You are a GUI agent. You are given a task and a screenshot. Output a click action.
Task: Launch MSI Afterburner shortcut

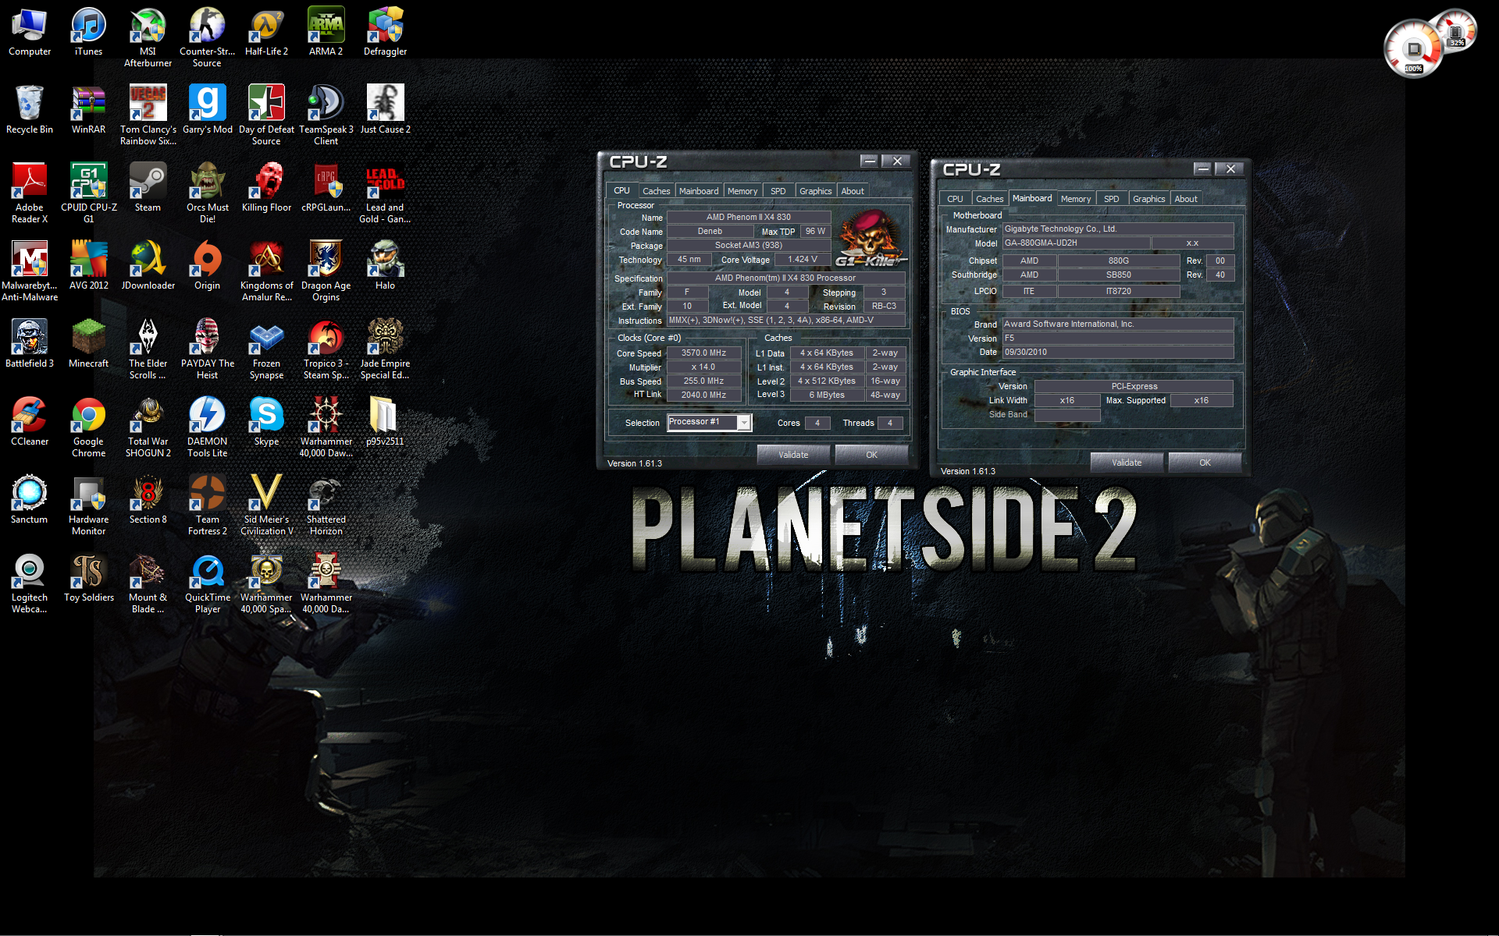pyautogui.click(x=148, y=37)
